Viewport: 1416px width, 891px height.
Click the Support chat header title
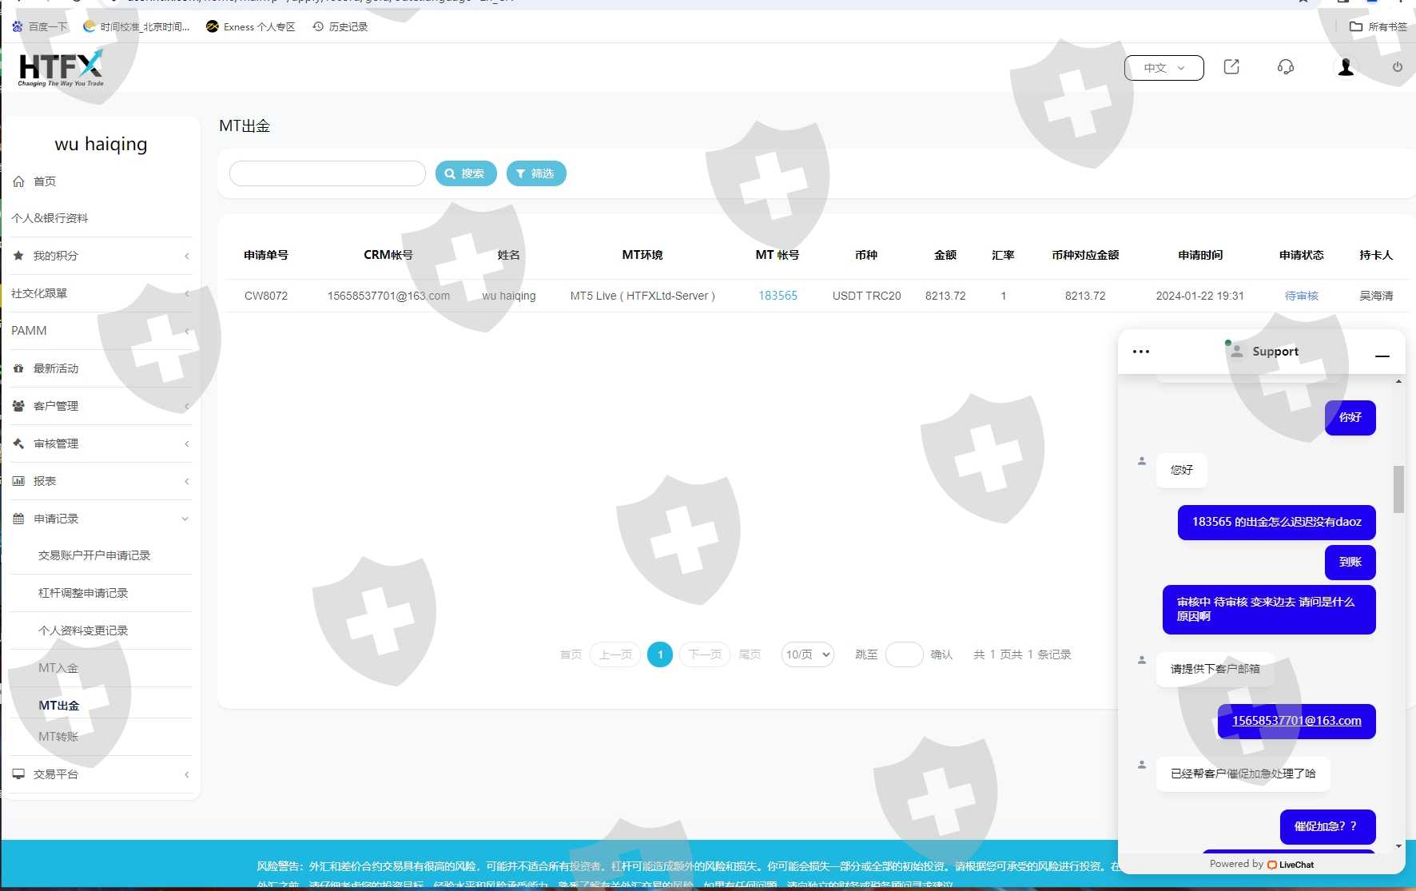click(1275, 352)
